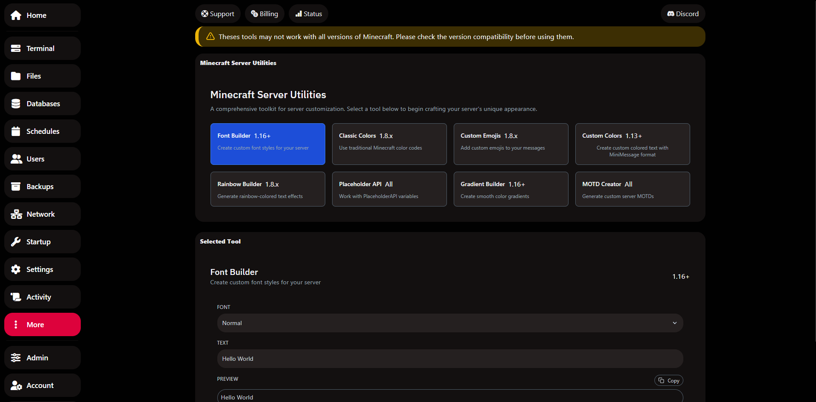Click the Discord logo icon
Viewport: 816px width, 402px height.
(x=671, y=14)
